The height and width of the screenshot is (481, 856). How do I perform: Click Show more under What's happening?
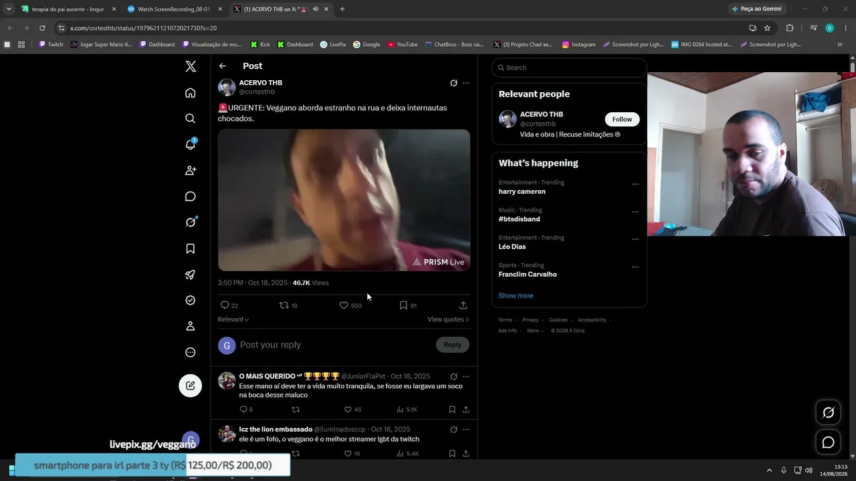click(516, 296)
